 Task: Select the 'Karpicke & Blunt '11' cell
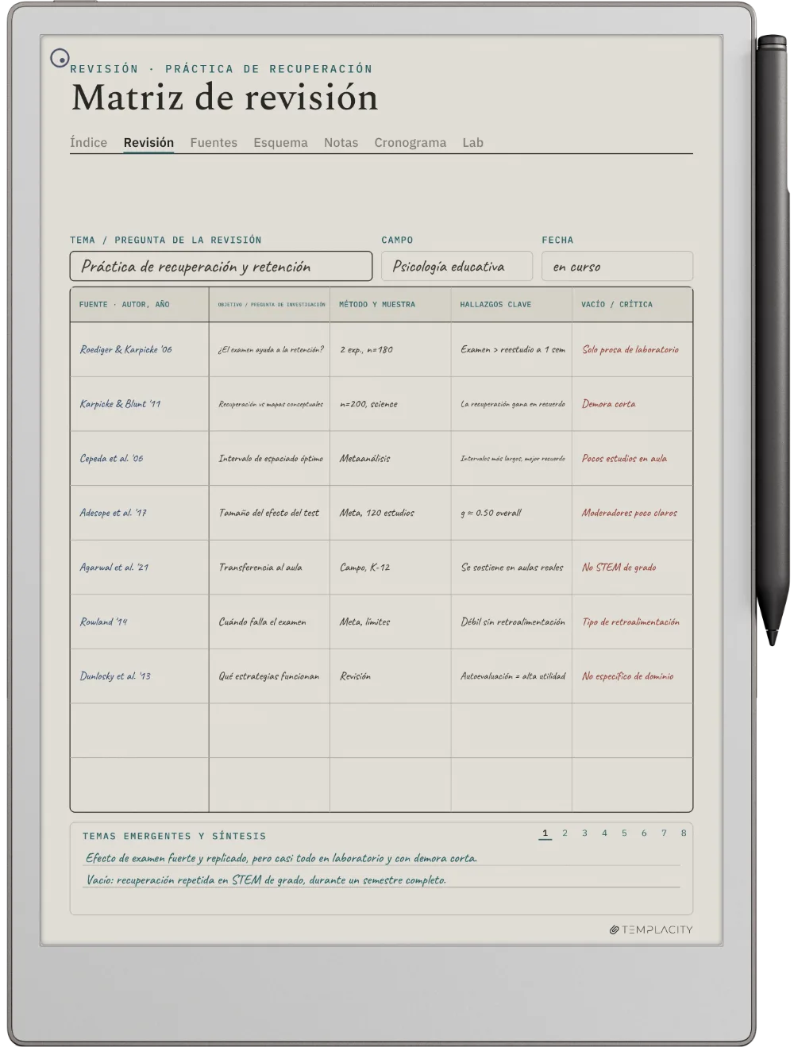point(140,404)
